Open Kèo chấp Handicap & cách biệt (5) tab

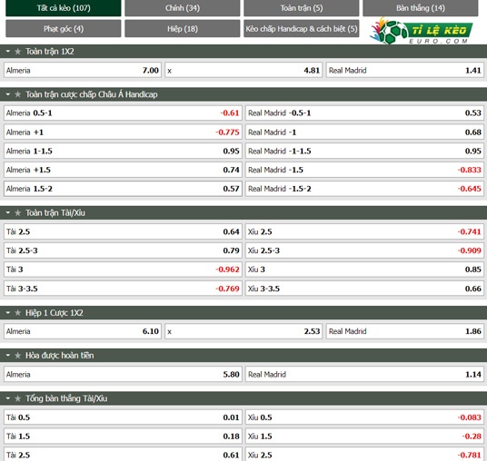coord(302,28)
